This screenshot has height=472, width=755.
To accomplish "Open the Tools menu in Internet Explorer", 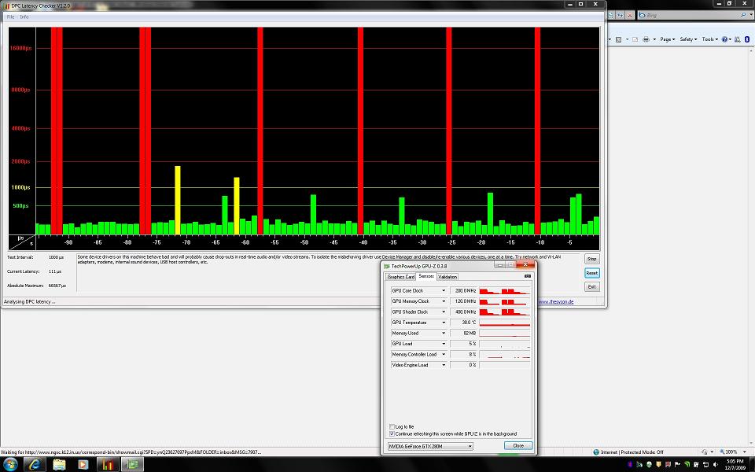I will [709, 39].
